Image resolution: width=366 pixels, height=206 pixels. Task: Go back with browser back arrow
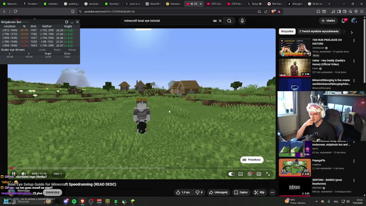click(x=4, y=11)
